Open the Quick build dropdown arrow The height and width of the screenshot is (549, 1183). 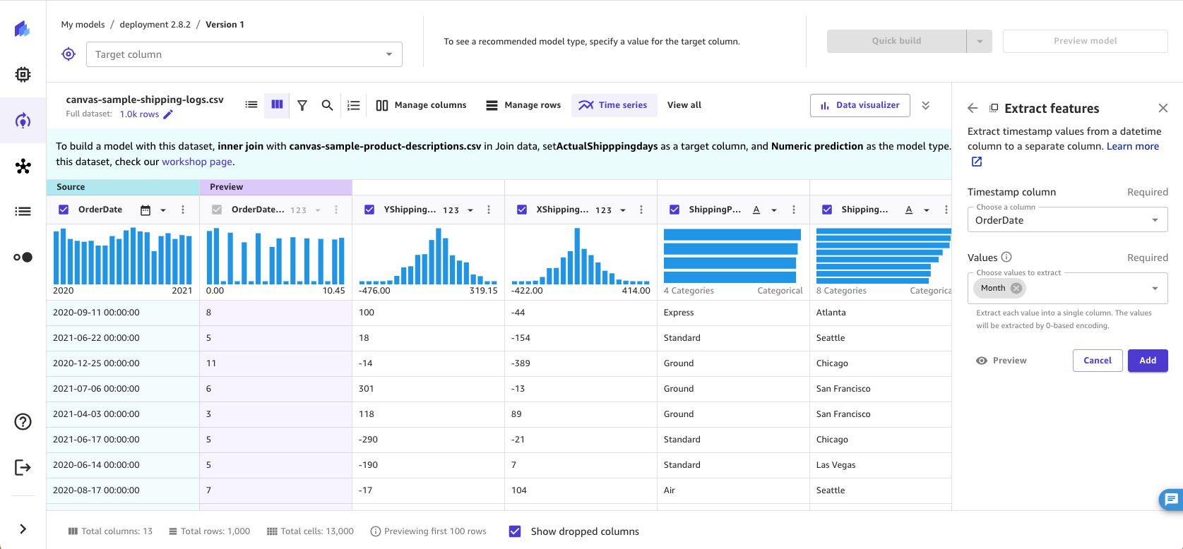point(979,41)
